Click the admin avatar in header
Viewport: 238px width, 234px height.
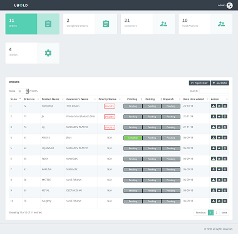230,6
